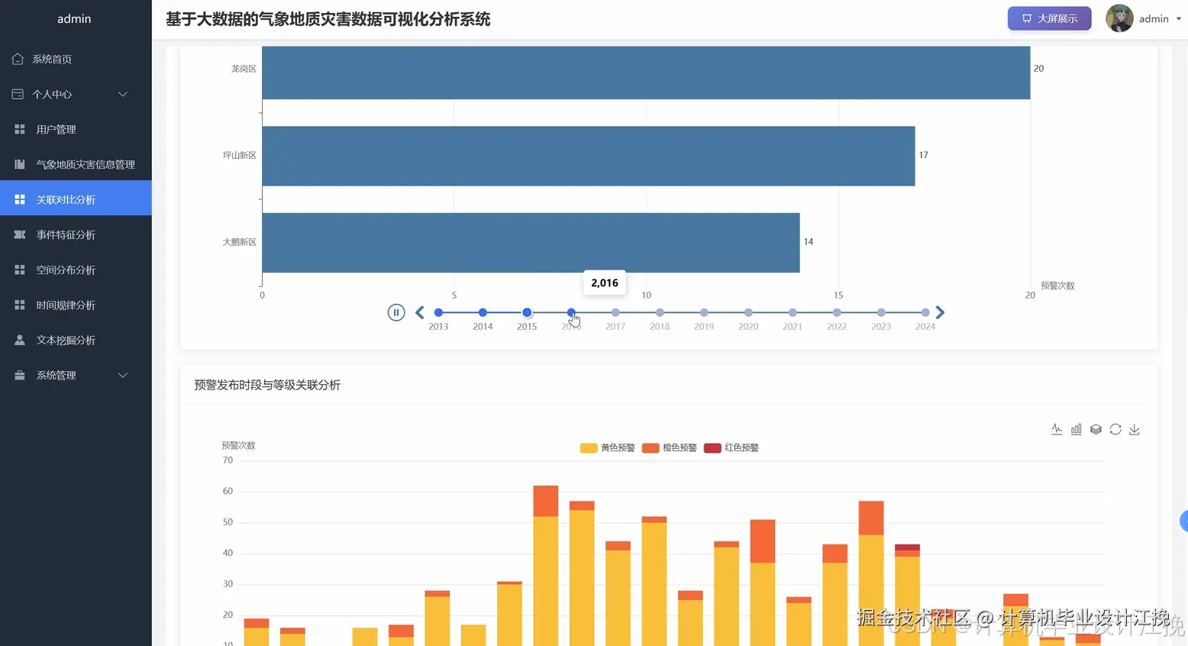
Task: Open 系统首页 via its home icon
Action: pyautogui.click(x=18, y=59)
